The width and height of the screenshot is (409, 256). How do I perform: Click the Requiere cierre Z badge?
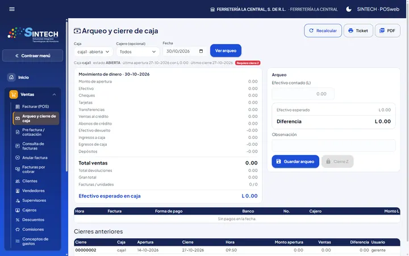tap(248, 63)
